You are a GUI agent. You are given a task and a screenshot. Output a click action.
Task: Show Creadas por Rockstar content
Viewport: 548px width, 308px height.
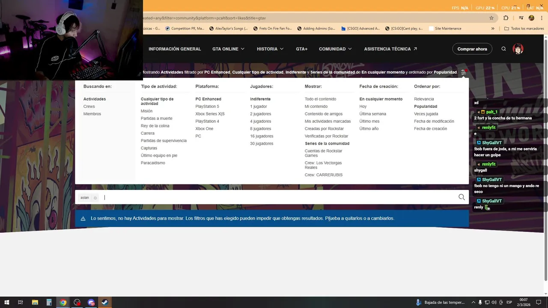[324, 129]
